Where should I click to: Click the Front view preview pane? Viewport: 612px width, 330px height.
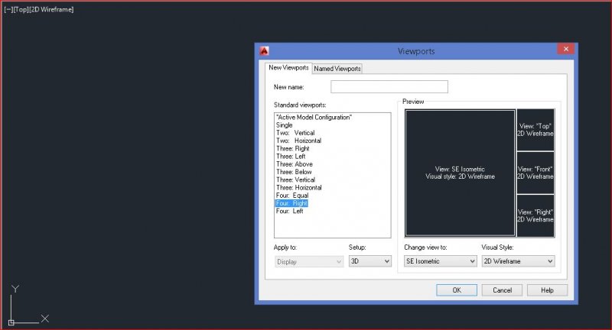535,173
